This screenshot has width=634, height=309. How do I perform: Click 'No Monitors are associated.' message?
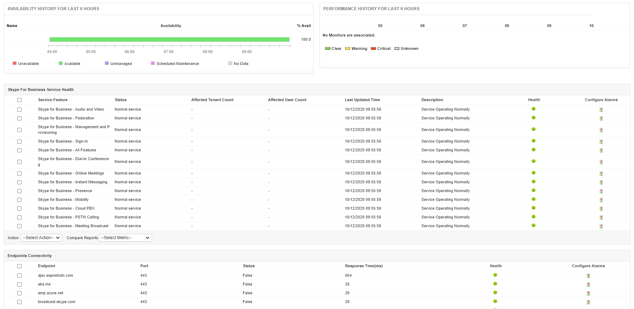click(x=349, y=35)
